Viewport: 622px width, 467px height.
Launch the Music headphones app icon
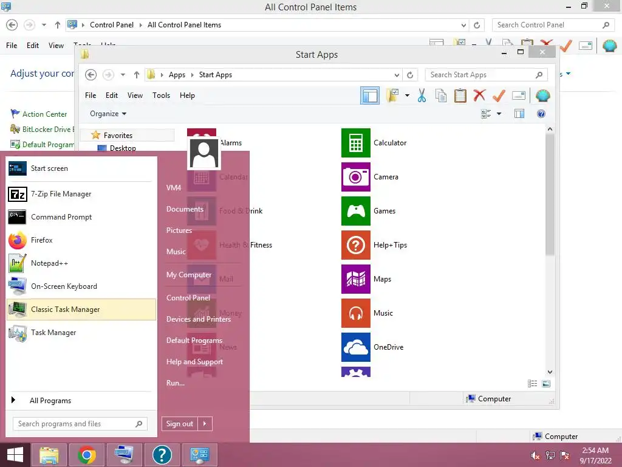[356, 313]
